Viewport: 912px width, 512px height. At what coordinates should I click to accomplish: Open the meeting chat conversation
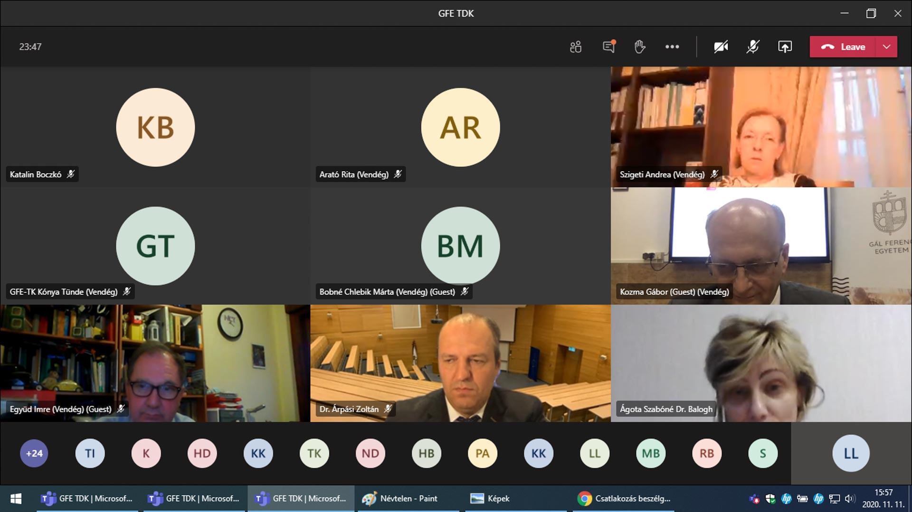tap(608, 47)
